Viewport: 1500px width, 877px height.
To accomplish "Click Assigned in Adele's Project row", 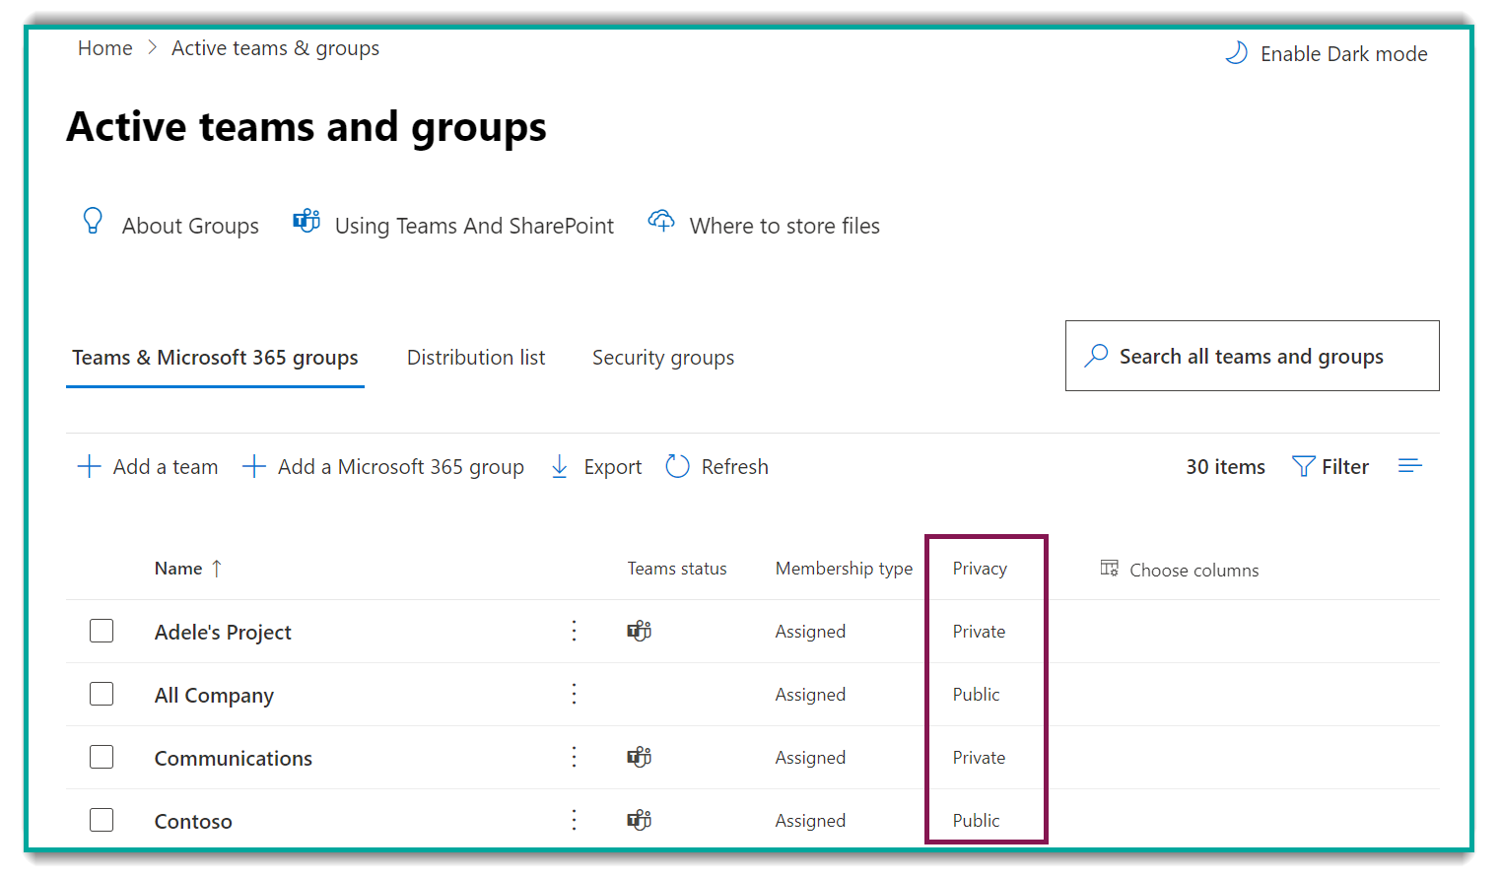I will pyautogui.click(x=810, y=632).
